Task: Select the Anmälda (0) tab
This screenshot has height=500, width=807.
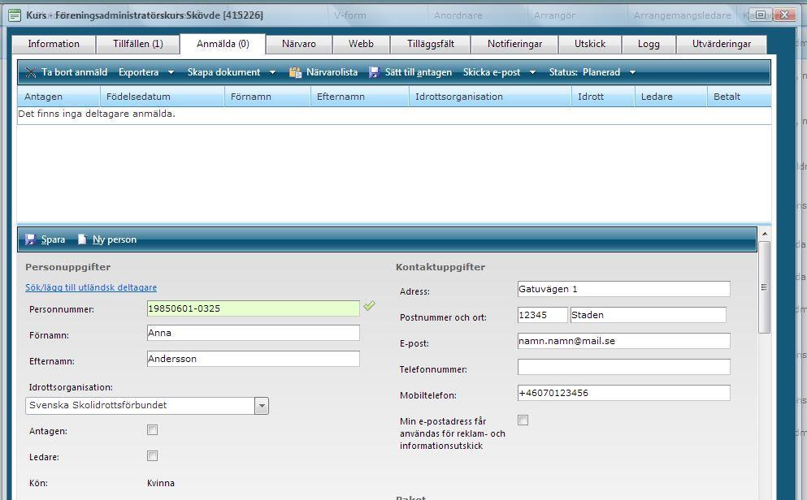Action: pos(223,44)
